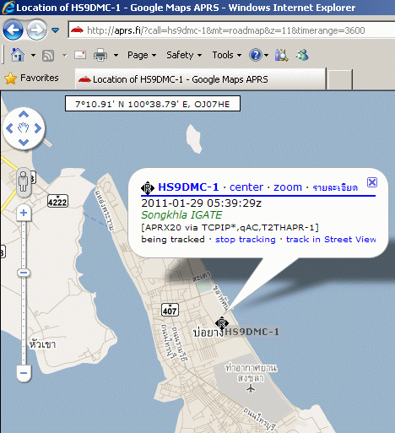
Task: Open a new blank tab
Action: click(x=340, y=79)
